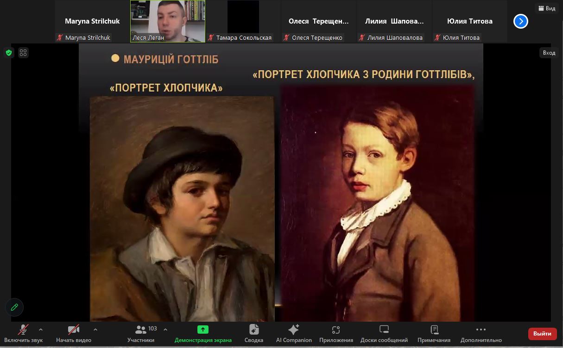Open the green pencil annotation tool
This screenshot has width=563, height=348.
[14, 307]
